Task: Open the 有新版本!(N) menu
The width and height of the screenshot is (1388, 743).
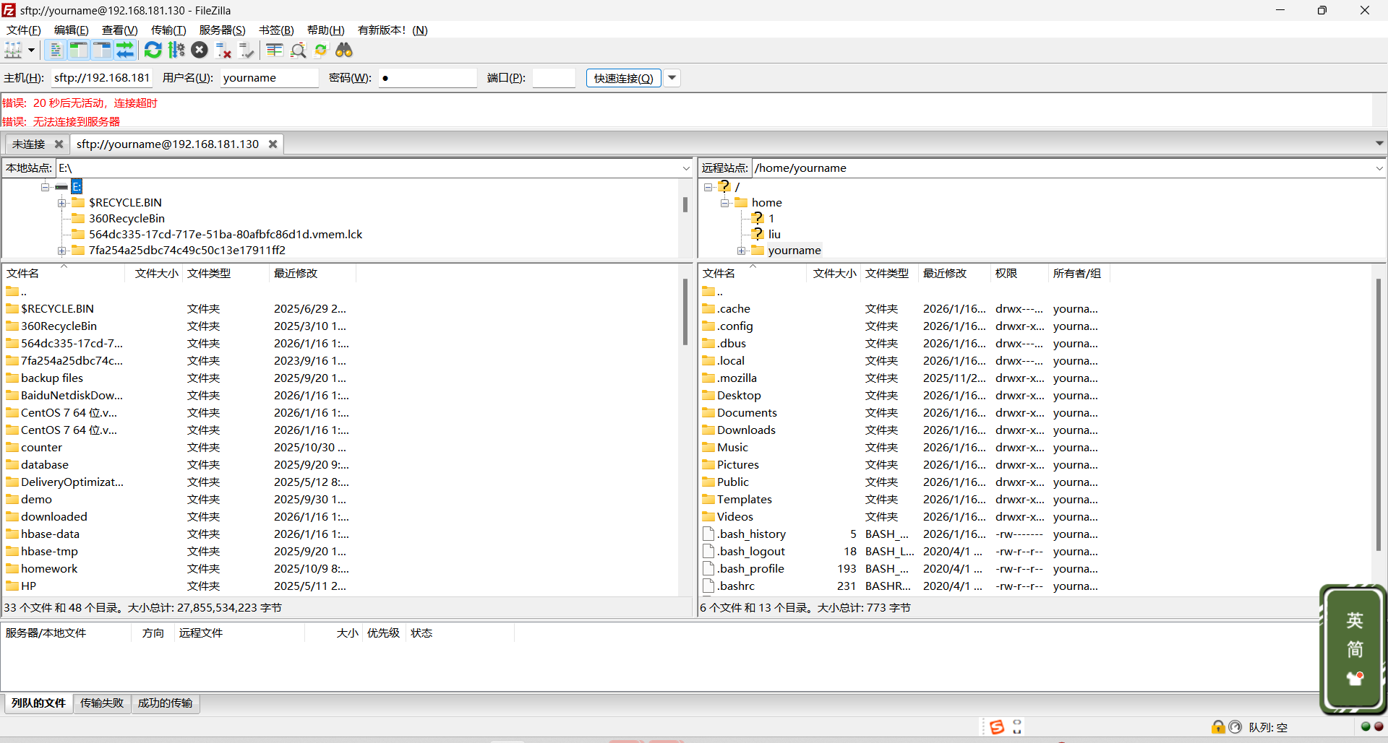Action: coord(393,30)
